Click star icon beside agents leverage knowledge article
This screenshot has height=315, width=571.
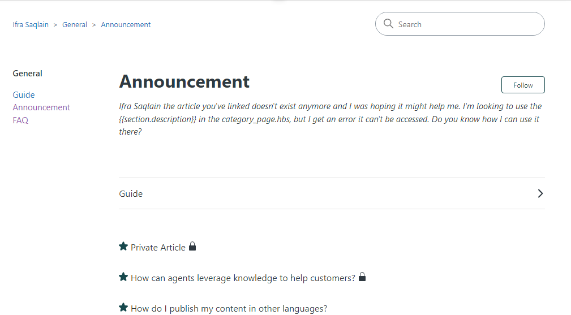123,277
